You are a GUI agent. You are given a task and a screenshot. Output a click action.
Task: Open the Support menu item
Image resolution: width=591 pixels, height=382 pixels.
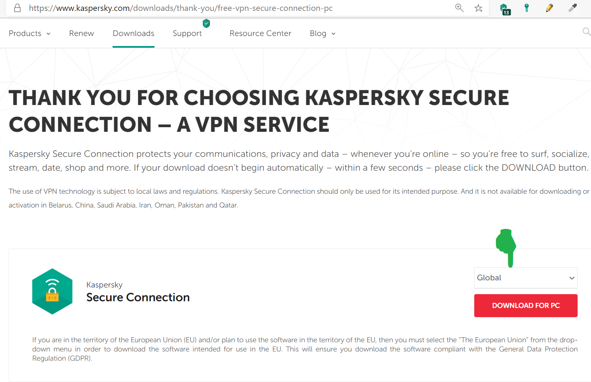[x=187, y=33]
